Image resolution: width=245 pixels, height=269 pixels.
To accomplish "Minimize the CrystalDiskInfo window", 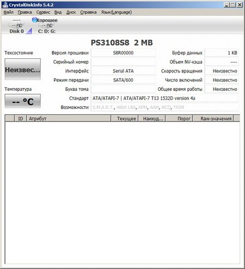I will point(226,5).
